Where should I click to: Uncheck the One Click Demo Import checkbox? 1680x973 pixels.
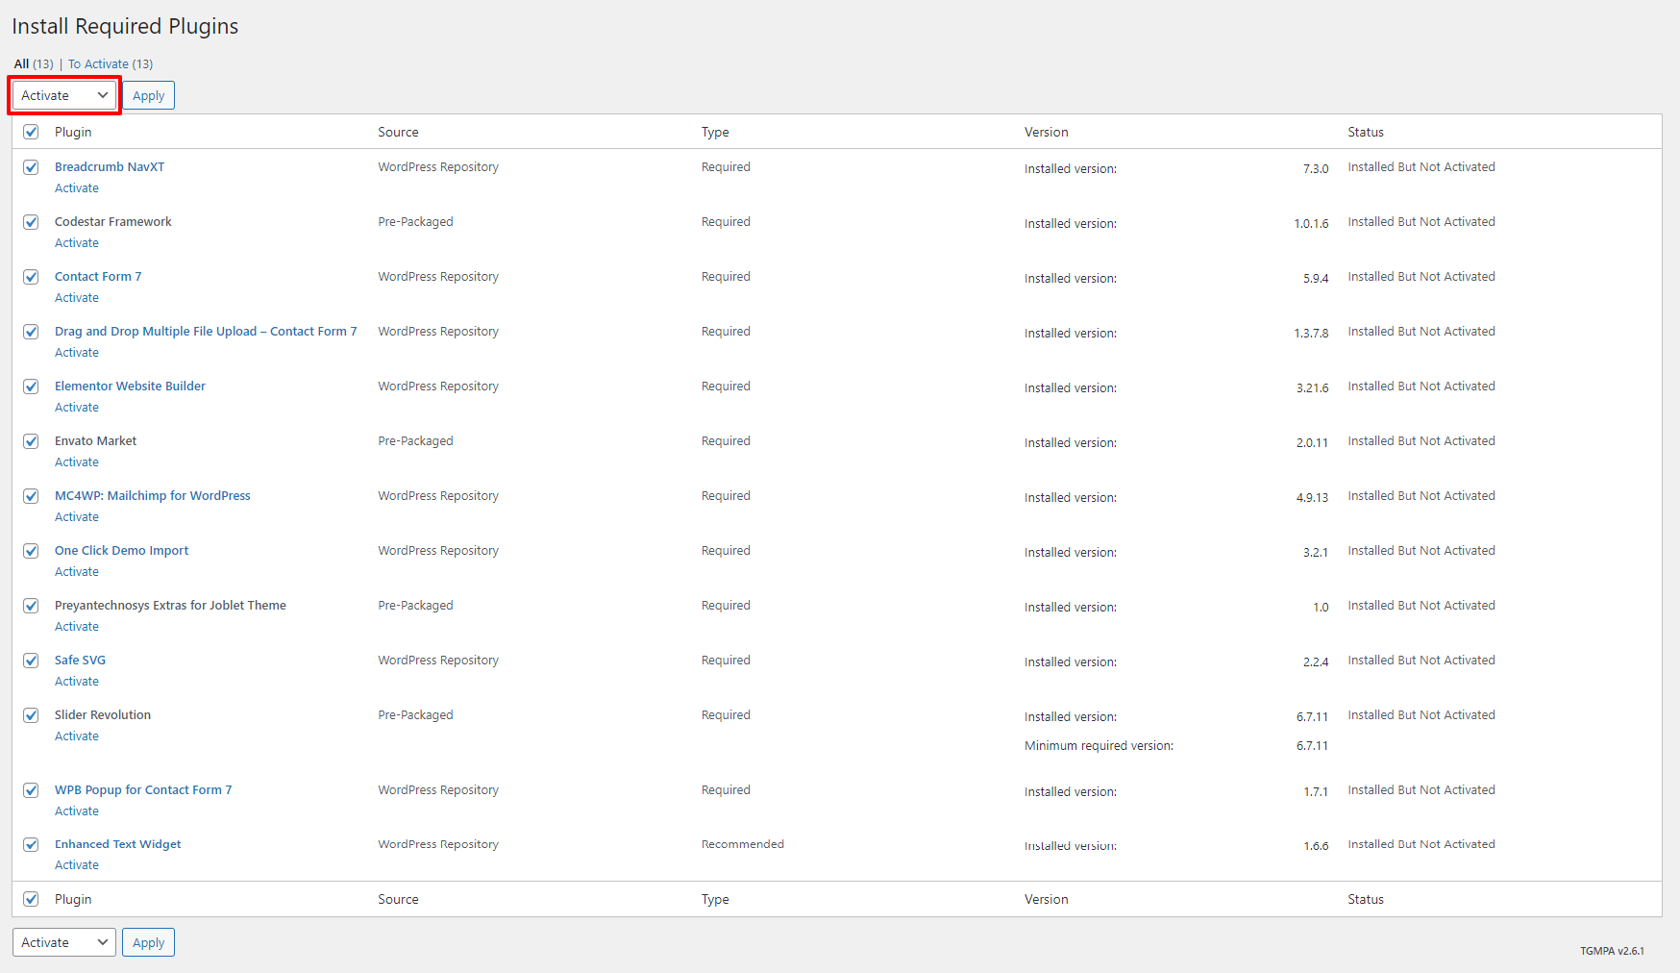(x=31, y=551)
